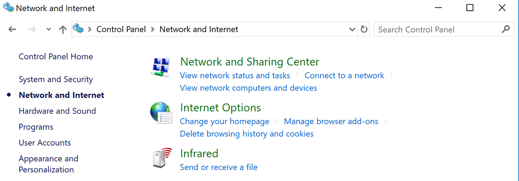
Task: Open System and Security category
Action: (56, 79)
